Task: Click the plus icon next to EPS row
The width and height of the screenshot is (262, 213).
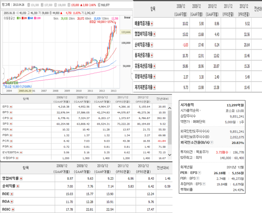Action: coord(11,106)
